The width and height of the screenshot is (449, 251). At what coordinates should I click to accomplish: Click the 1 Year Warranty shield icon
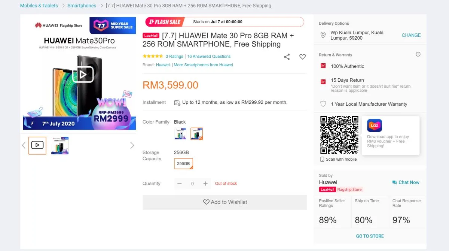click(x=323, y=104)
